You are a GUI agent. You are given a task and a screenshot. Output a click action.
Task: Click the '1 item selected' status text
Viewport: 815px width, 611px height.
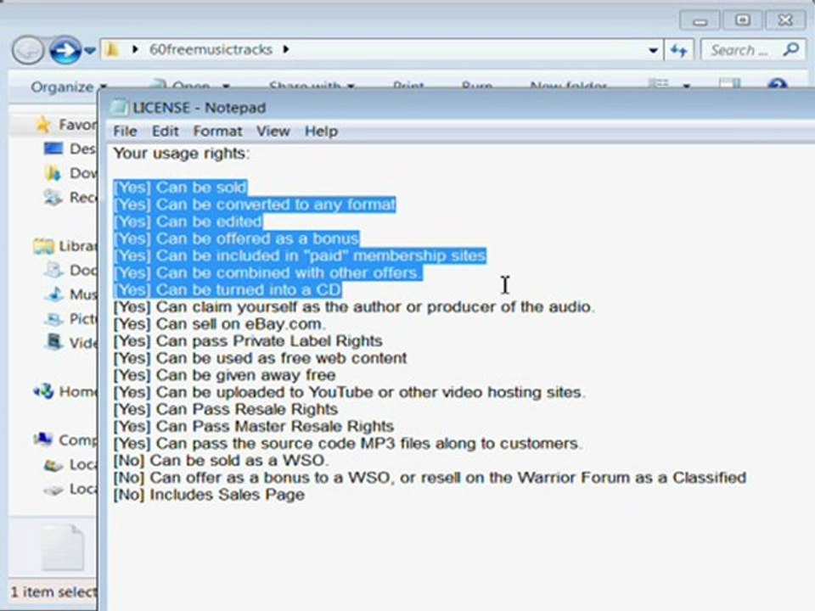point(53,591)
